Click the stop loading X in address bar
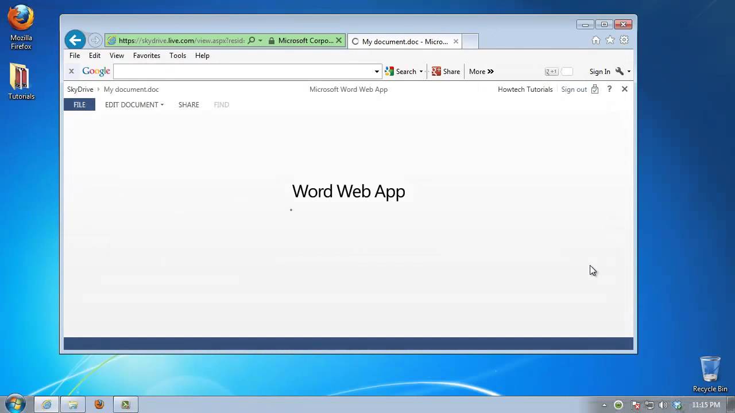This screenshot has height=413, width=735. (339, 41)
